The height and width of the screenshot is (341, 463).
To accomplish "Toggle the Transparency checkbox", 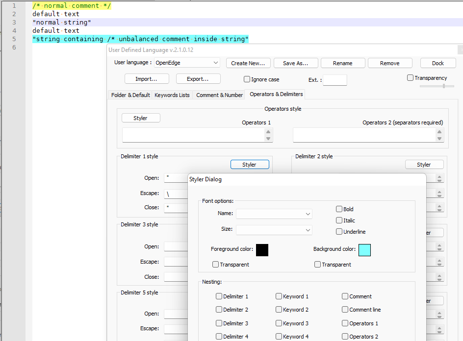I will [410, 77].
